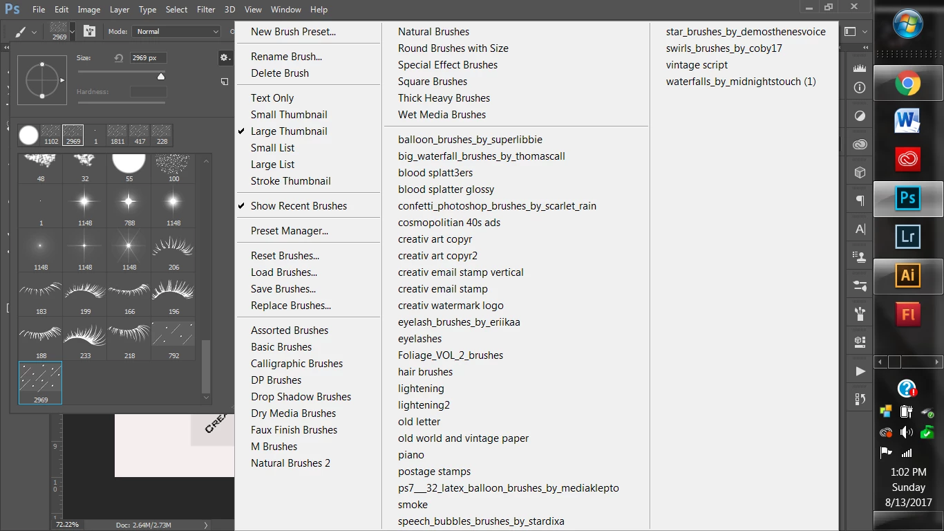Open the Clone Source stamp panel icon

click(860, 257)
